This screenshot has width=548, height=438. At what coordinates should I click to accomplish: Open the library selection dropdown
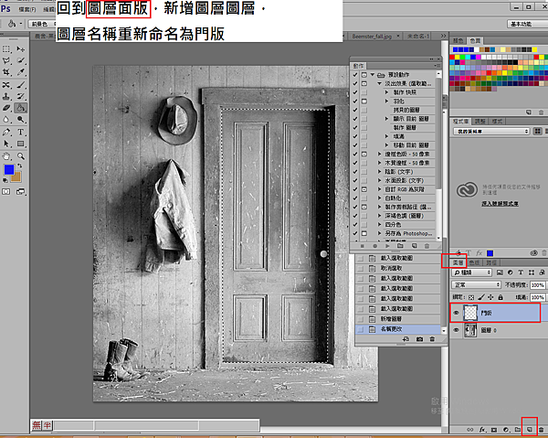coord(491,131)
